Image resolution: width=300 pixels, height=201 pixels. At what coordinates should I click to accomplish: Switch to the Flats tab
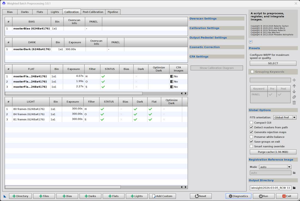pyautogui.click(x=40, y=12)
